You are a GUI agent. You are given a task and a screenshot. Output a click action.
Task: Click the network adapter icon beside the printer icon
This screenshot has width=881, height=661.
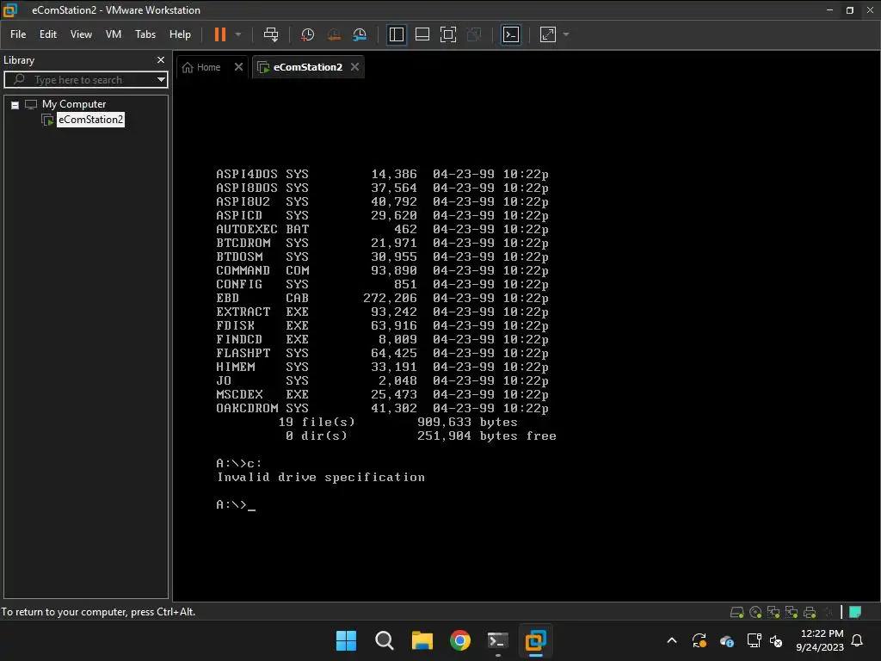pyautogui.click(x=792, y=612)
